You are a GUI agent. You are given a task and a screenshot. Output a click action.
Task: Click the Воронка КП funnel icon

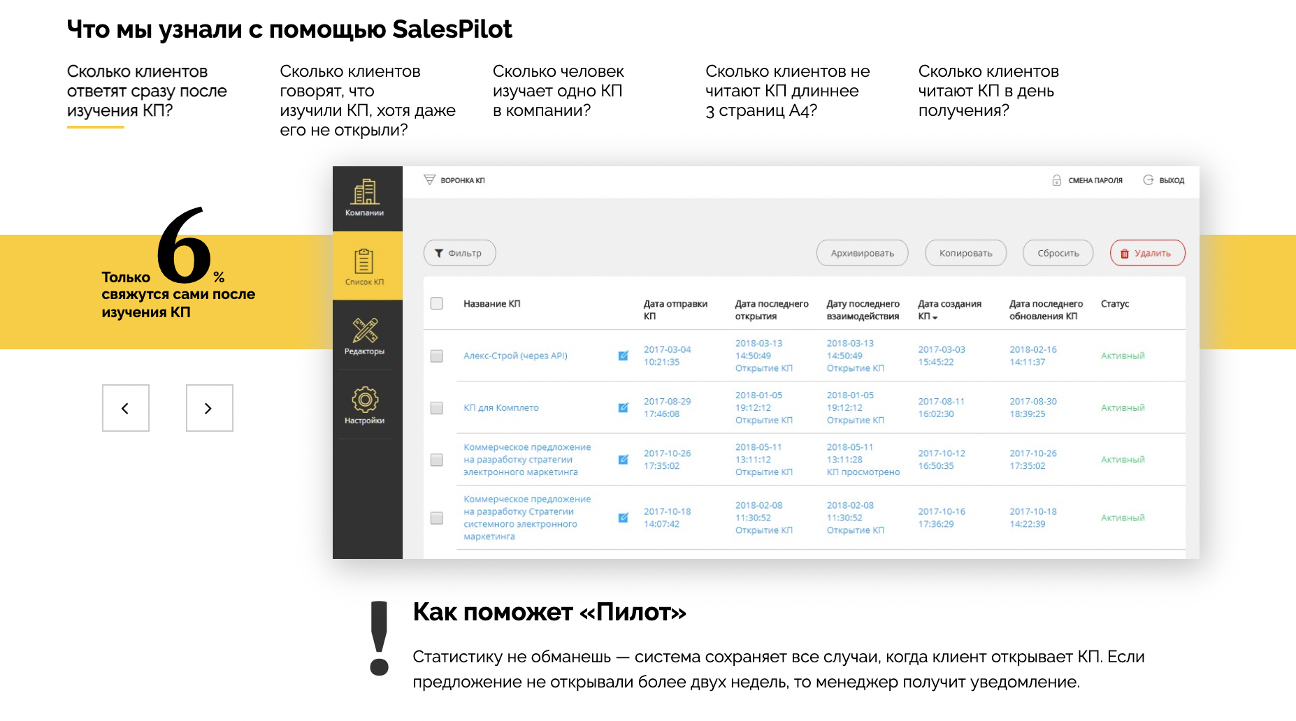(429, 180)
